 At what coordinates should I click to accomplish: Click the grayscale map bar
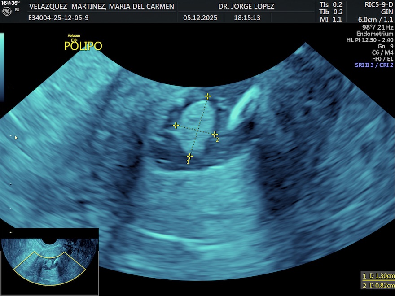[x=2, y=67]
